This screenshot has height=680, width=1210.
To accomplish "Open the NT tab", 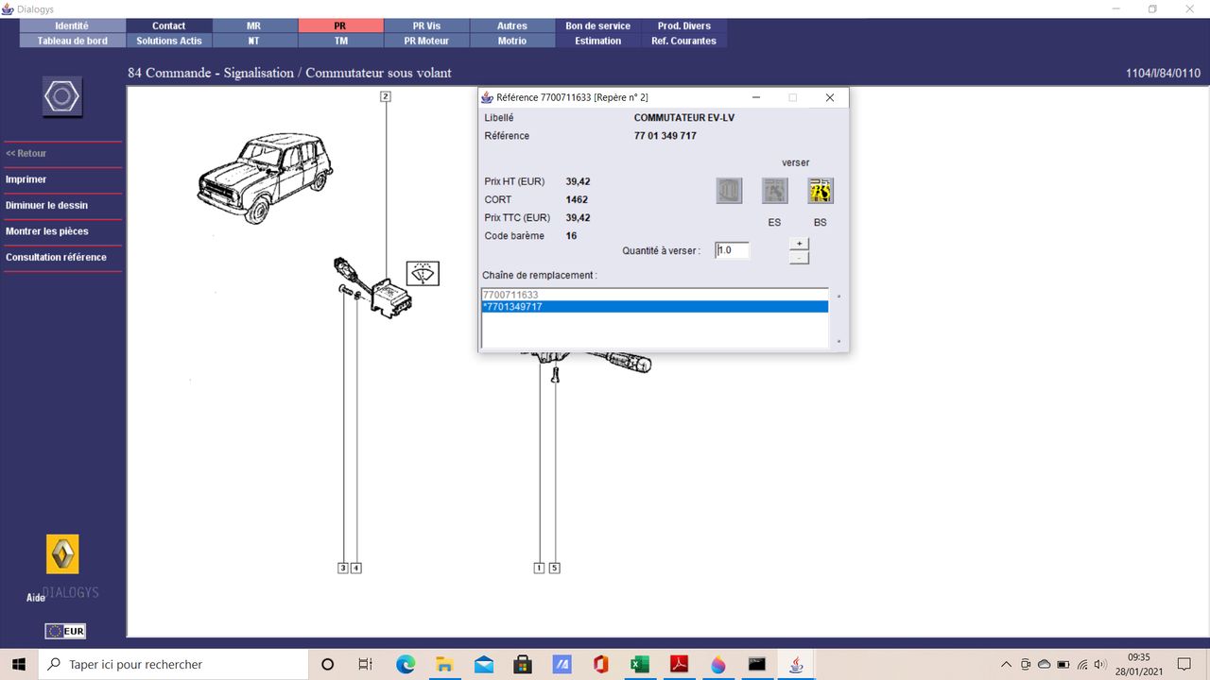I will coord(254,41).
